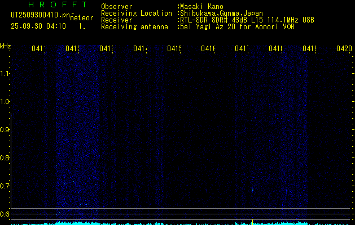Click the Receiving Location label
355x225 pixels.
coord(137,13)
